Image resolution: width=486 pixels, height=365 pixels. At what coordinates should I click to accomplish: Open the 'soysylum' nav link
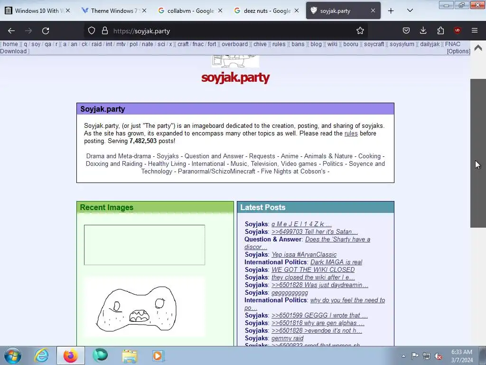tap(402, 44)
